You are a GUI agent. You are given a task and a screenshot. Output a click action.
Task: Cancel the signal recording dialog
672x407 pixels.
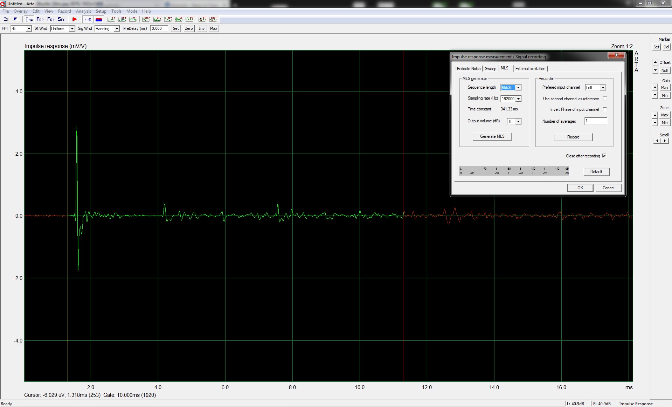tap(609, 188)
